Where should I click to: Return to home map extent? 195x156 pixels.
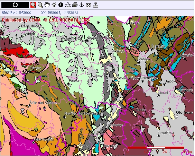(x=54, y=5)
